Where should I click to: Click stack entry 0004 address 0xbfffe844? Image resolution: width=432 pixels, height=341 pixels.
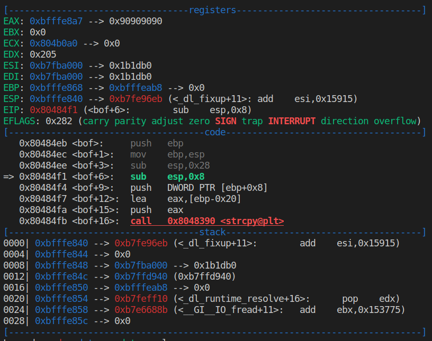pos(61,254)
